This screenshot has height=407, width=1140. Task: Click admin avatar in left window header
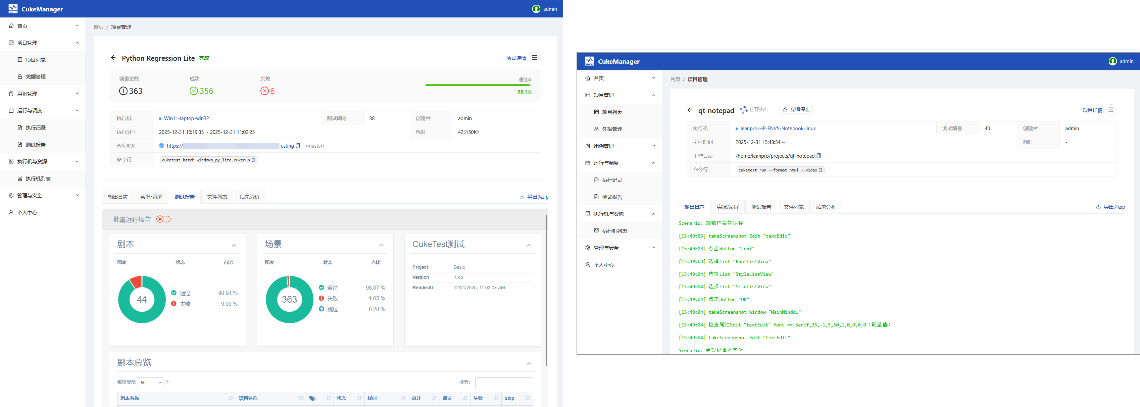[536, 9]
